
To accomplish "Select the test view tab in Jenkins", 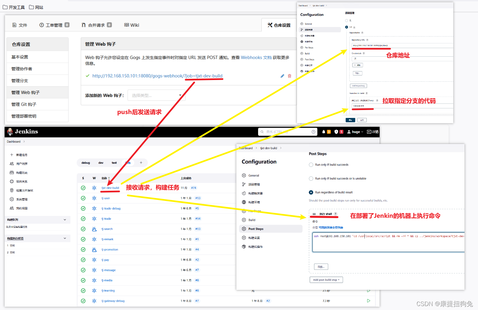I will [x=114, y=163].
